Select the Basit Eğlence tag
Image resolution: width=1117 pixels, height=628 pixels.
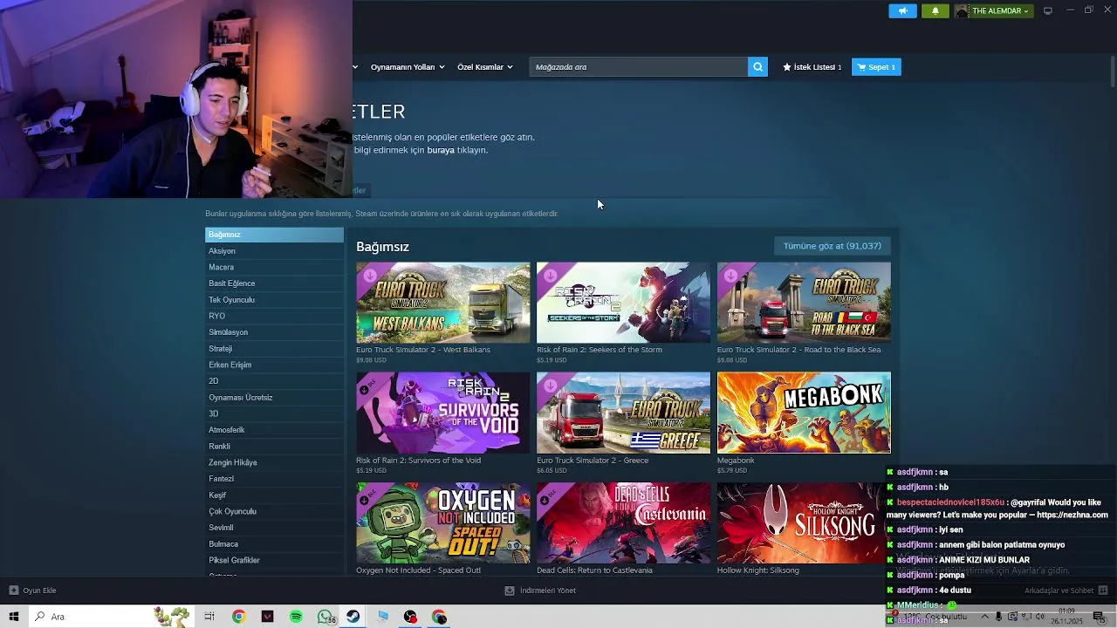click(274, 283)
